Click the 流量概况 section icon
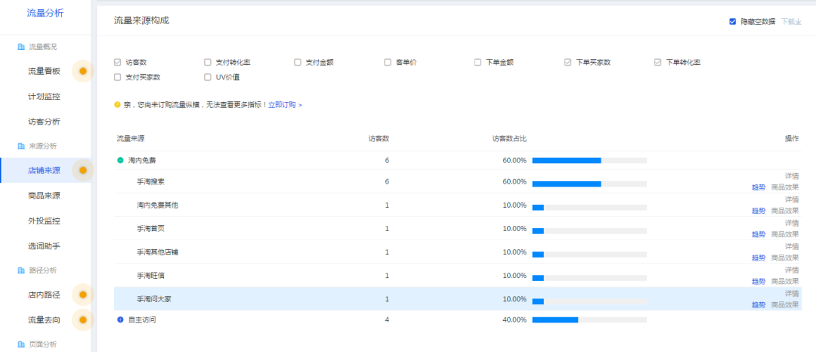 21,47
